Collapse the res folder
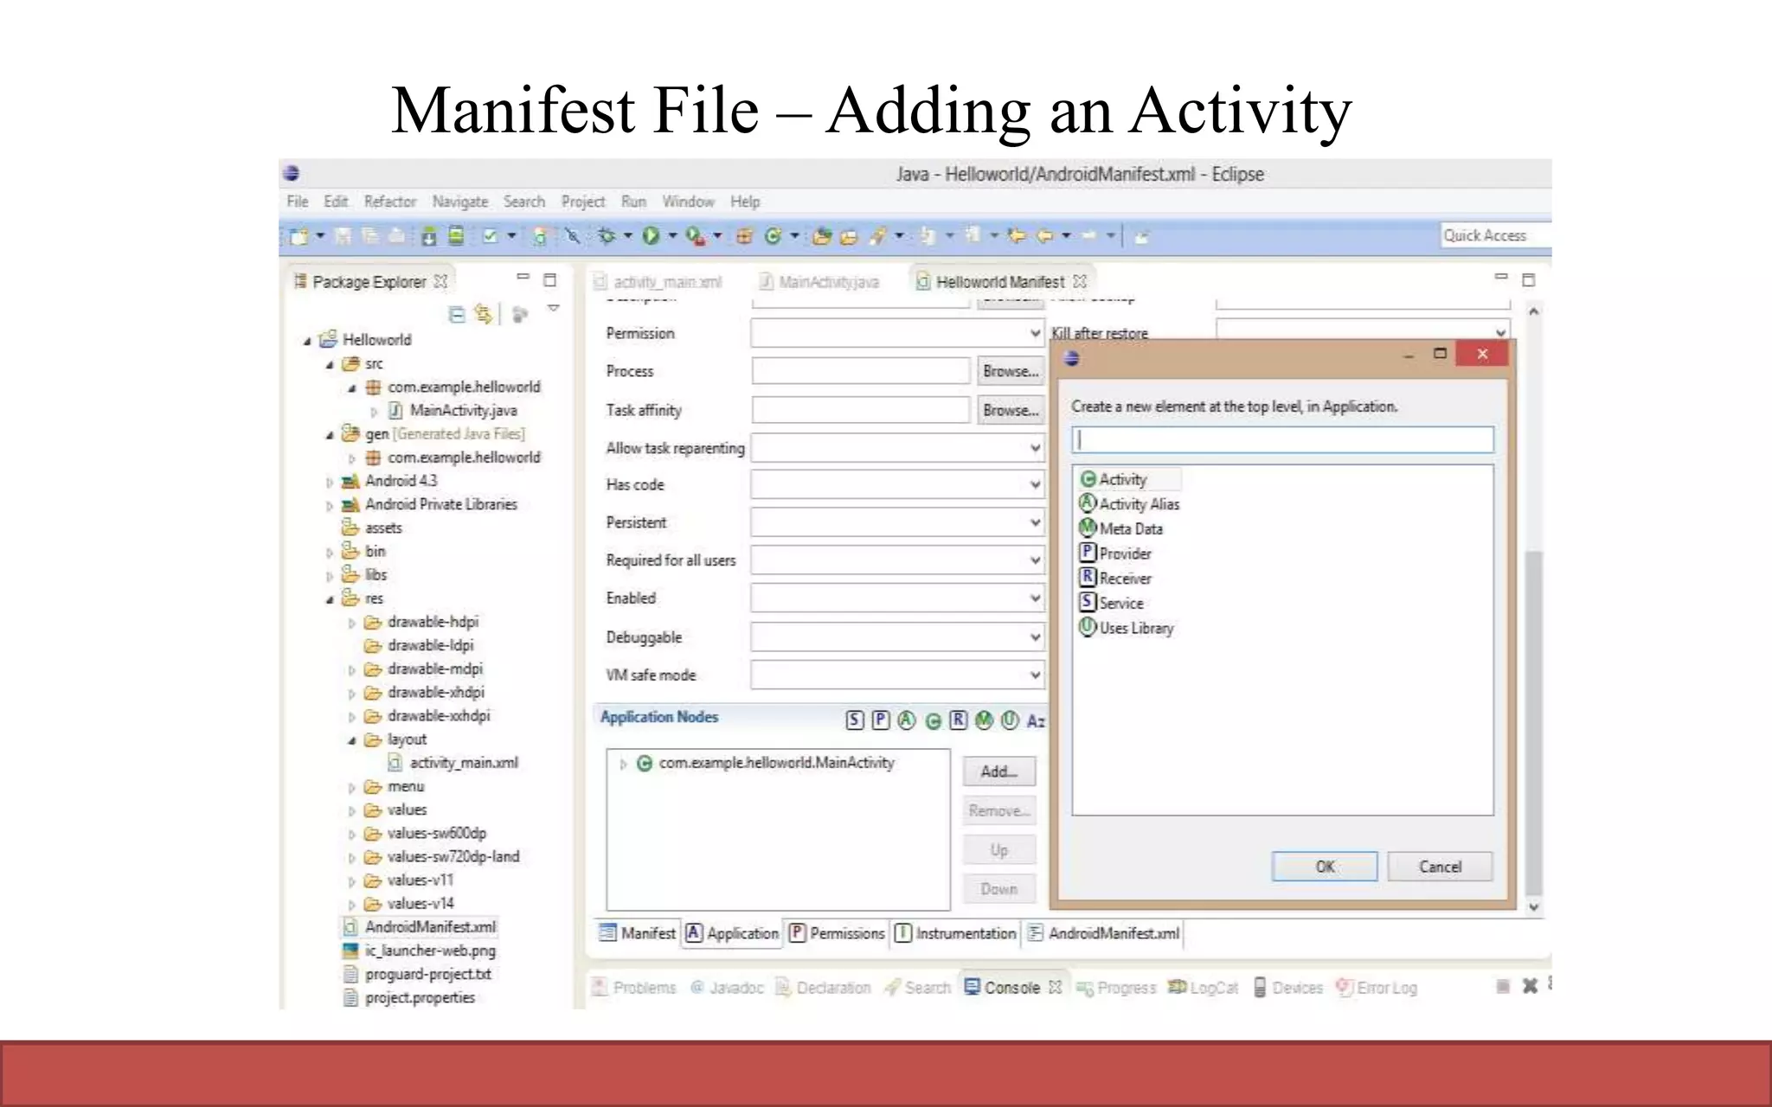The width and height of the screenshot is (1772, 1107). point(330,598)
